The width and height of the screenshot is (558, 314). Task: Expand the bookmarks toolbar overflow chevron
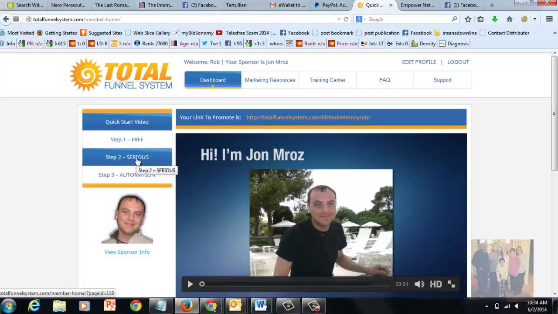[x=555, y=33]
